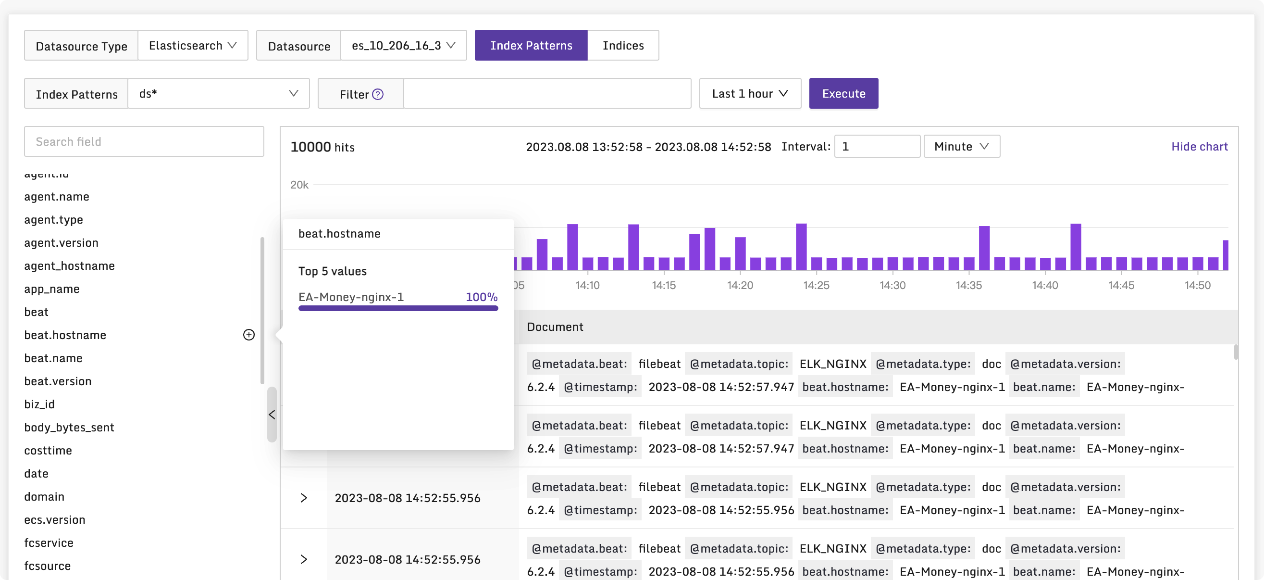Click the field list scrollbar
This screenshot has height=580, width=1264.
[262, 311]
